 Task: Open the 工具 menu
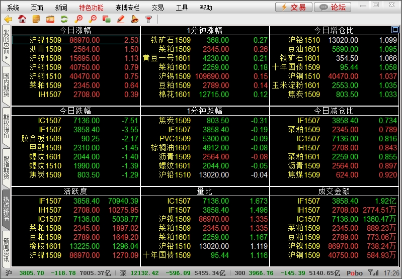182,8
